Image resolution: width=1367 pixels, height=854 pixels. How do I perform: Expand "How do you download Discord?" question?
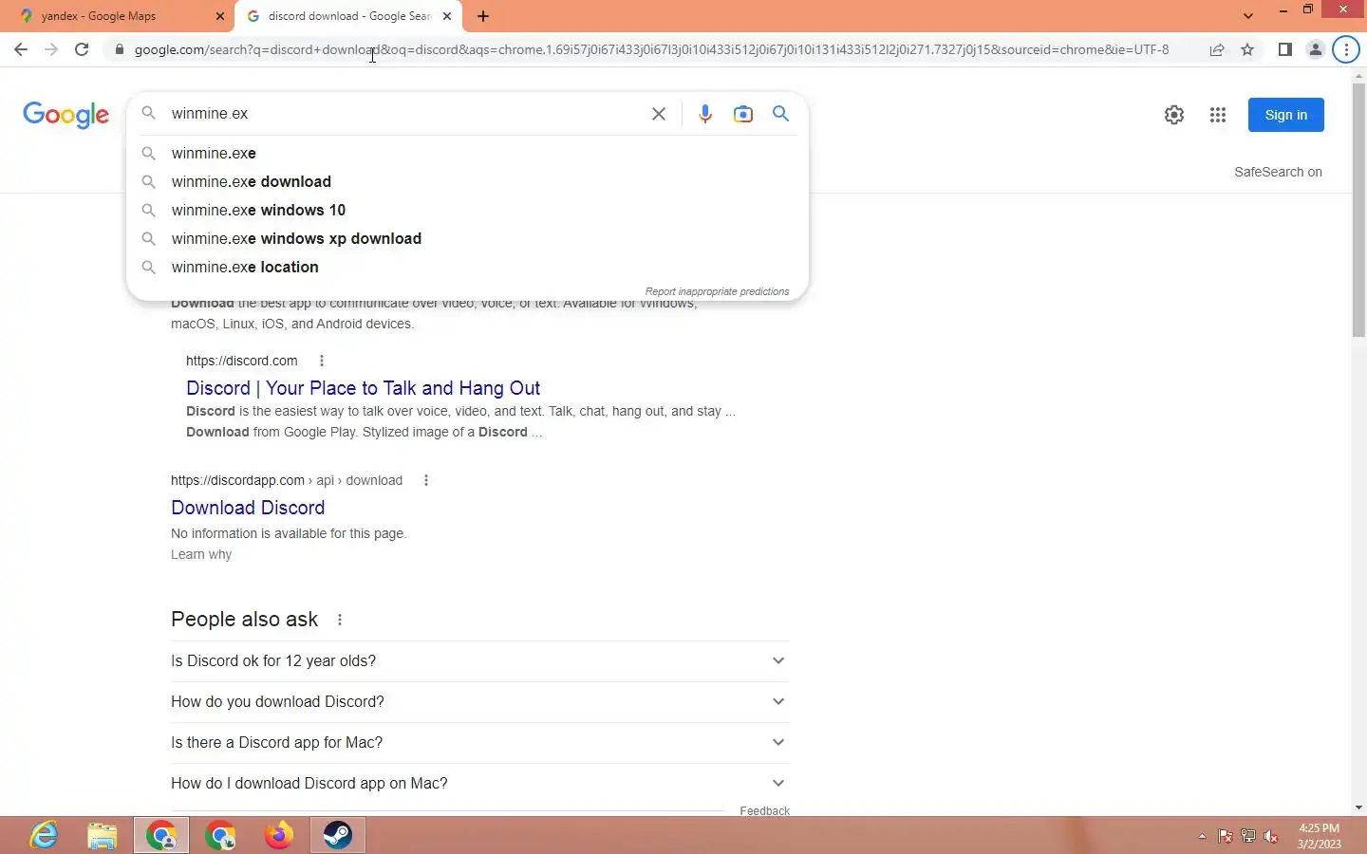point(480,701)
